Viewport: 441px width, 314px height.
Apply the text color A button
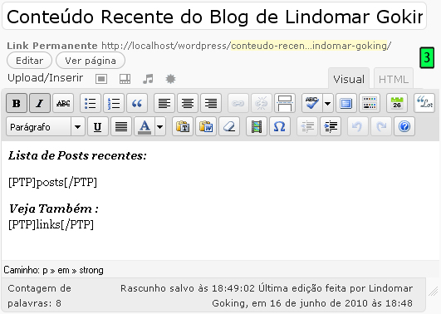tap(145, 126)
